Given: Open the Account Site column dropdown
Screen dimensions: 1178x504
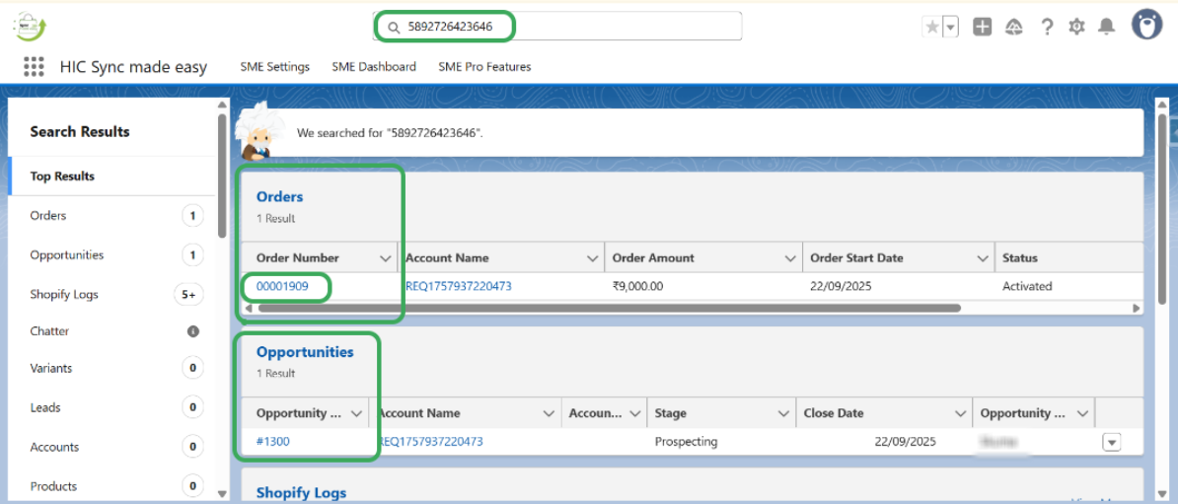Looking at the screenshot, I should [x=634, y=413].
